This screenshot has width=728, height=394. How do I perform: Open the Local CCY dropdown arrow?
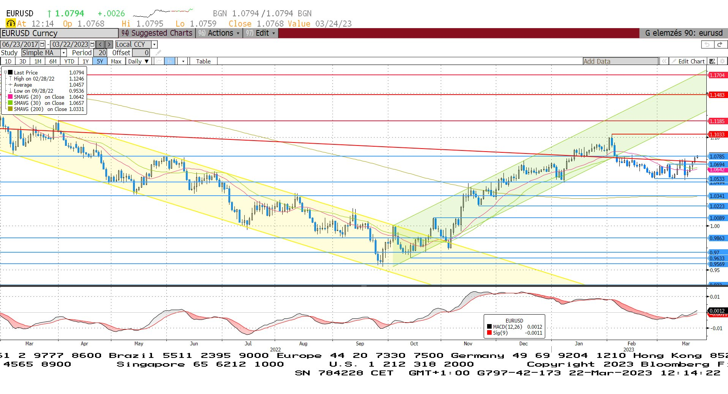(x=154, y=44)
